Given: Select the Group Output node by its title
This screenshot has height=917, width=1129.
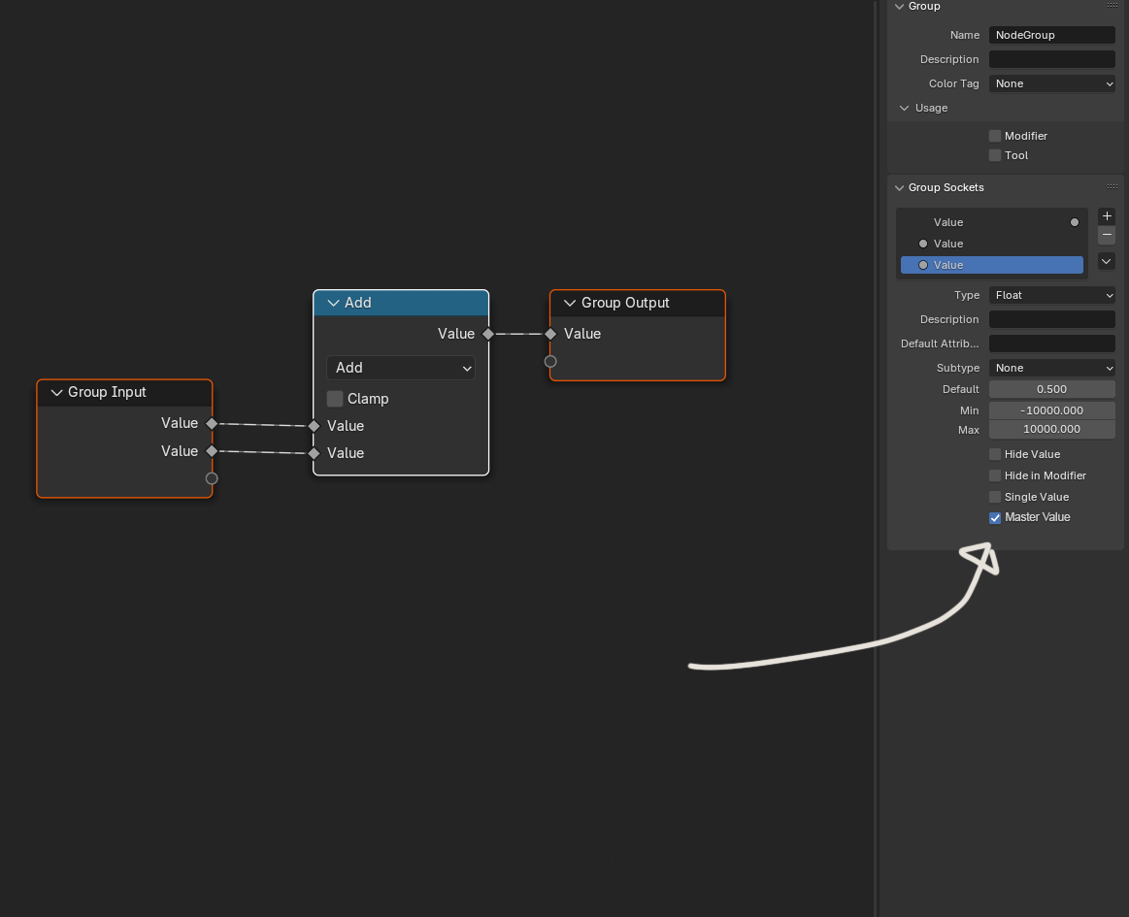Looking at the screenshot, I should pos(625,303).
